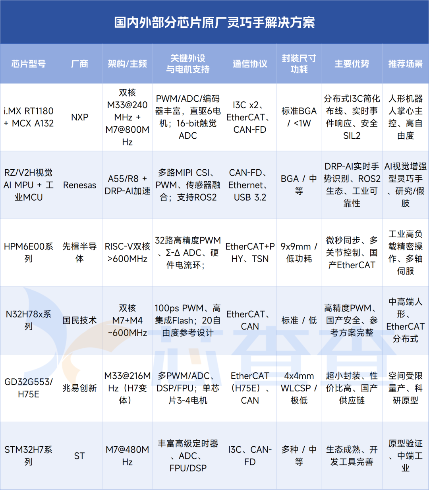The image size is (429, 490).
Task: Select the 国民技术 vendor cell
Action: coord(79,320)
